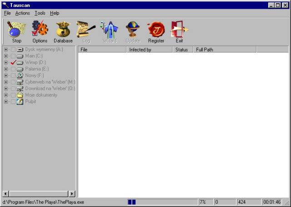Click the '0' infected count in status bar
Image resolution: width=291 pixels, height=207 pixels.
point(225,202)
